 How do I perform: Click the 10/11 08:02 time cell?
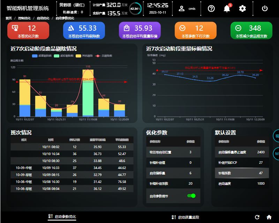point(51,147)
